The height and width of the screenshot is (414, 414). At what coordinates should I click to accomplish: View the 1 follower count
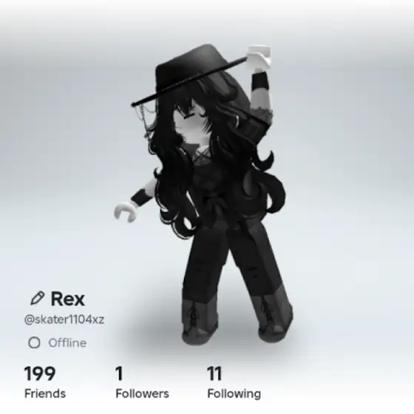pos(119,373)
